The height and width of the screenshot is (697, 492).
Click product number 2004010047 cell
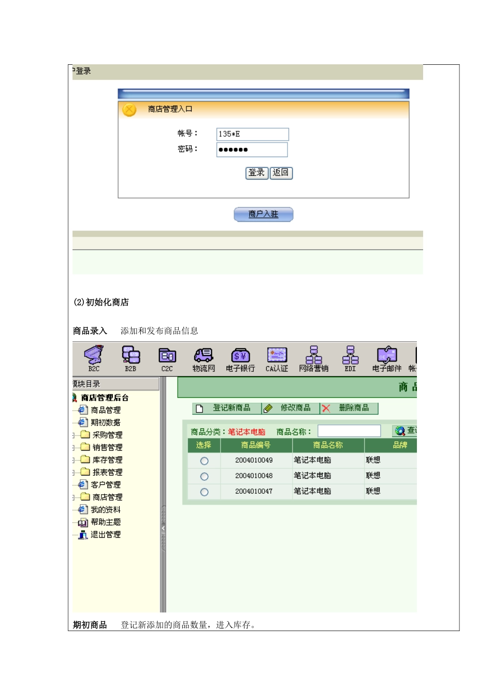(254, 491)
